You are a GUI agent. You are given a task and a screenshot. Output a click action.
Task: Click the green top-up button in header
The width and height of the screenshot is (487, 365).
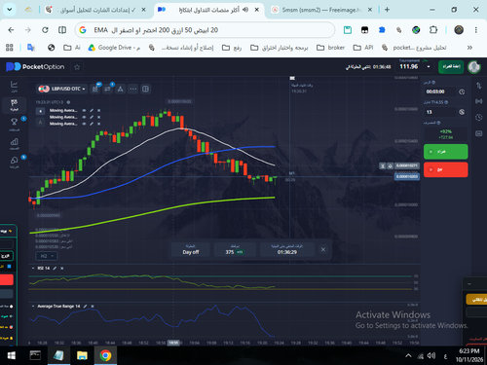click(451, 66)
